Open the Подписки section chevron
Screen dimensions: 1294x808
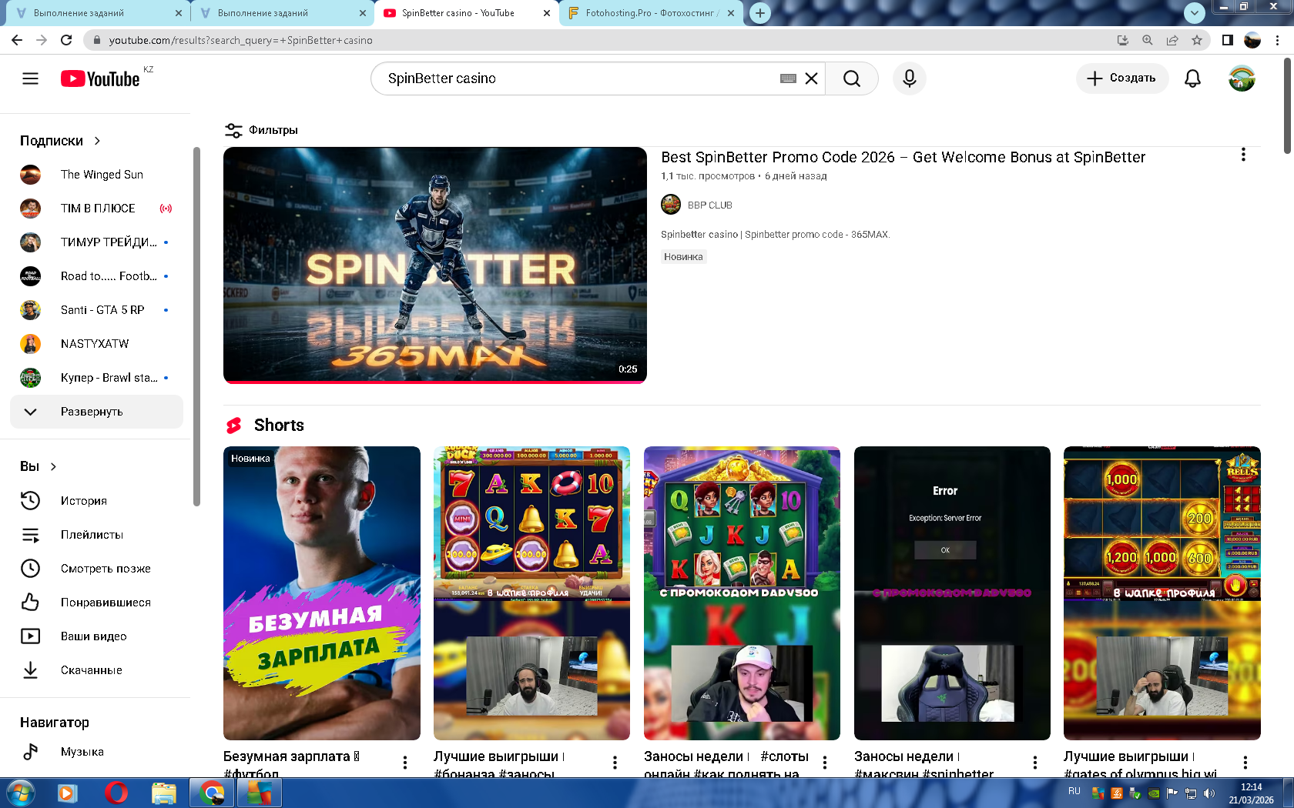click(97, 141)
